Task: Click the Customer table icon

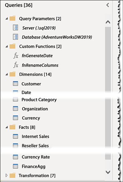Action: 16,84
